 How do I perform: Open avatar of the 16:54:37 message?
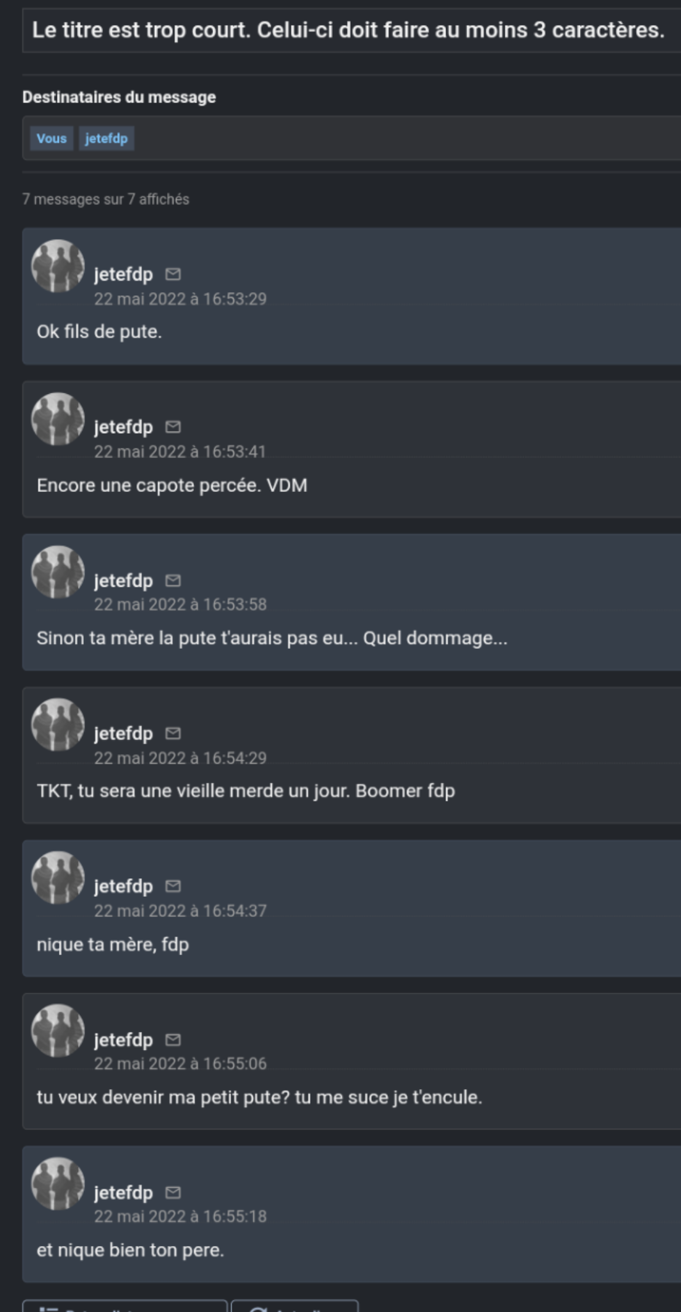(58, 878)
